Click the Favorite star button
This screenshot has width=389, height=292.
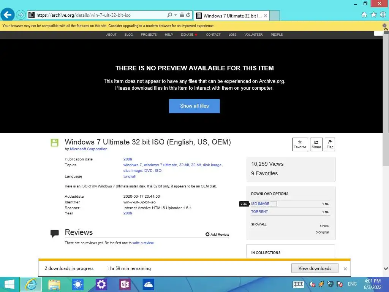pyautogui.click(x=300, y=144)
